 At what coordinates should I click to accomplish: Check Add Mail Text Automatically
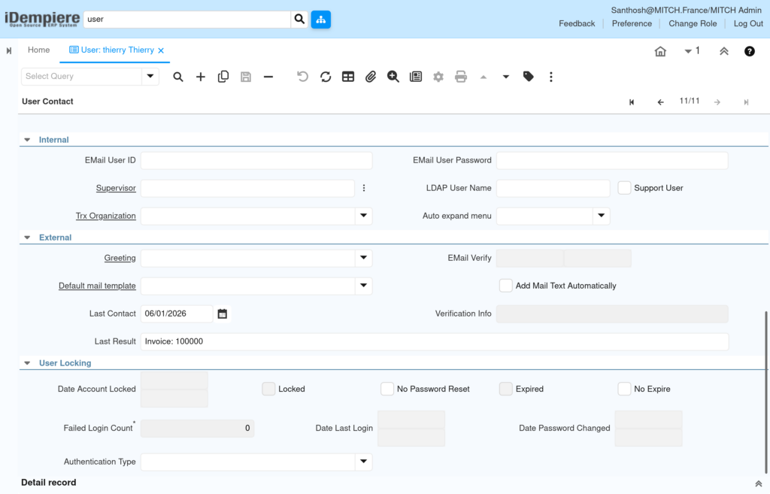pyautogui.click(x=506, y=286)
